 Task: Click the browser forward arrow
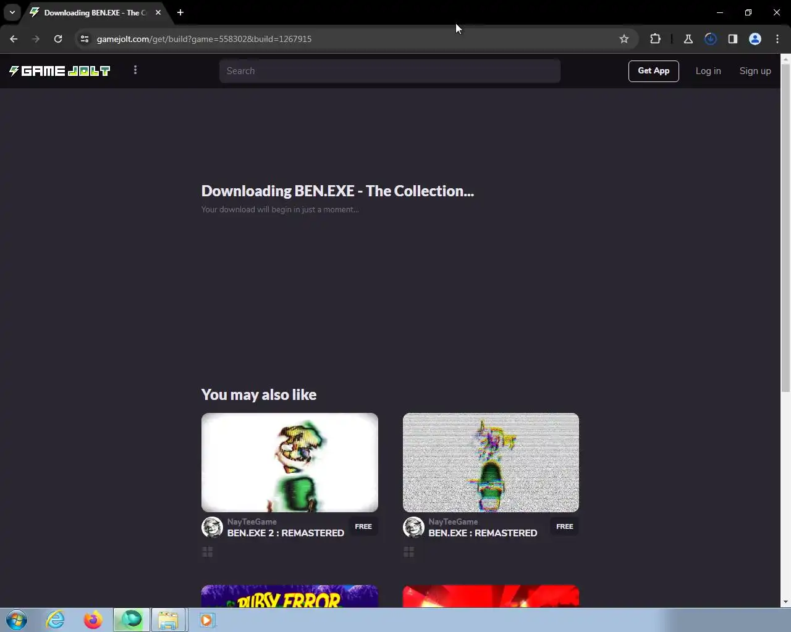coord(36,39)
